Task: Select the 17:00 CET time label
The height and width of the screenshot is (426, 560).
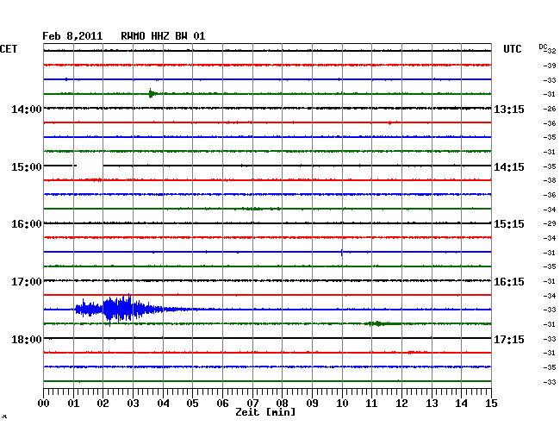Action: [x=27, y=282]
